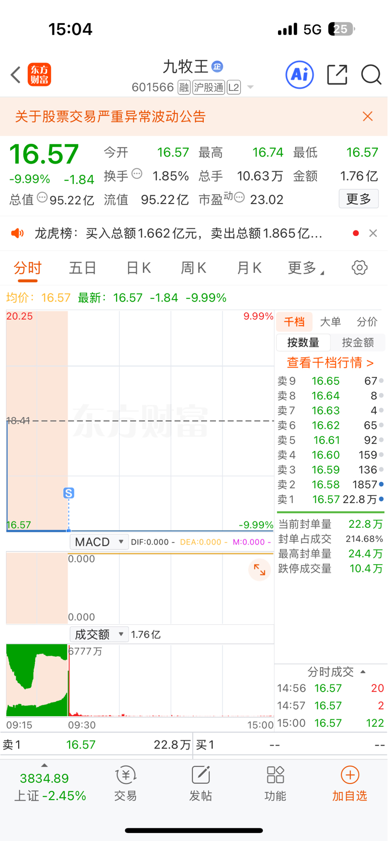Screen dimensions: 388x841
Task: Open the 发帖 post icon
Action: point(201,784)
